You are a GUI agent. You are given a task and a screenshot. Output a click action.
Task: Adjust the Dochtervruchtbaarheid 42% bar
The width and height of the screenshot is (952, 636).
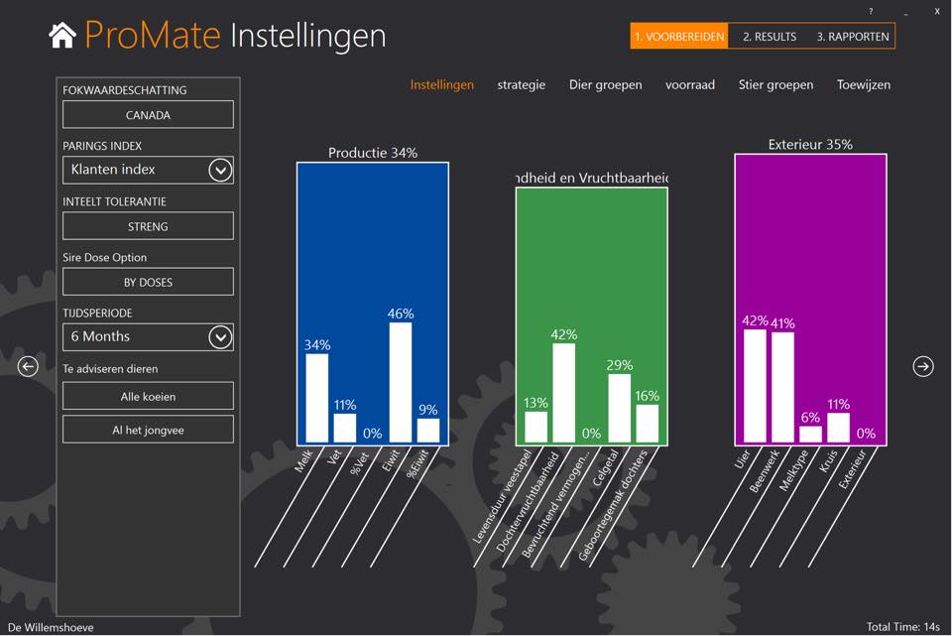pos(563,393)
